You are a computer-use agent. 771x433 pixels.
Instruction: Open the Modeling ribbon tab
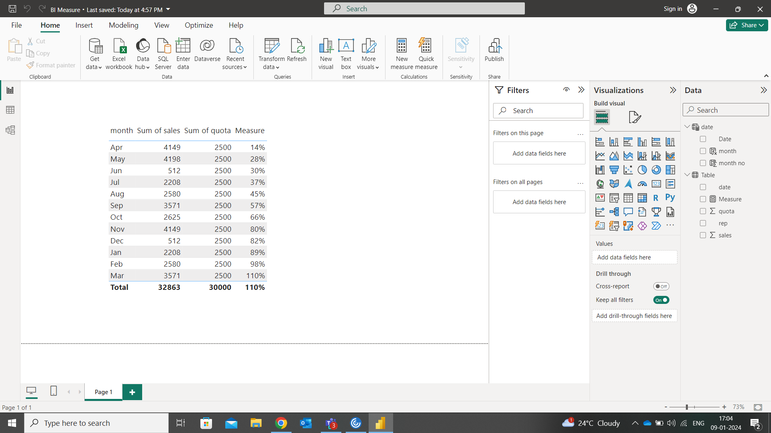pos(123,25)
